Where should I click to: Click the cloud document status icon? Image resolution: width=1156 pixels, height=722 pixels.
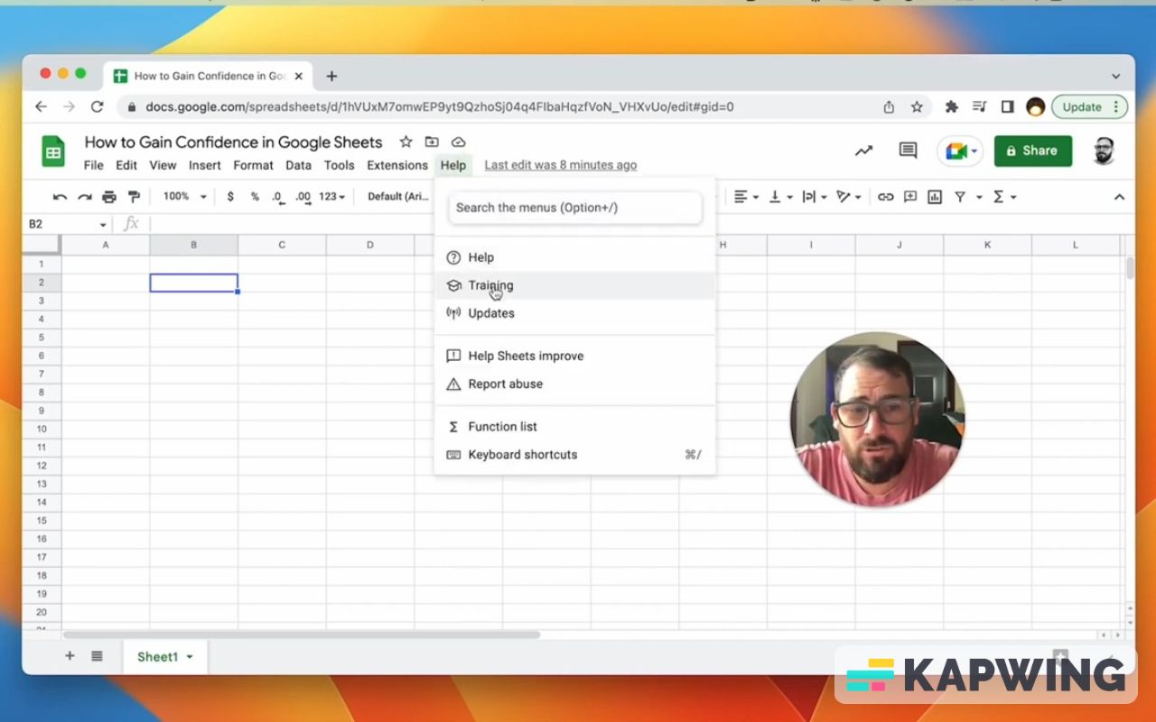458,142
